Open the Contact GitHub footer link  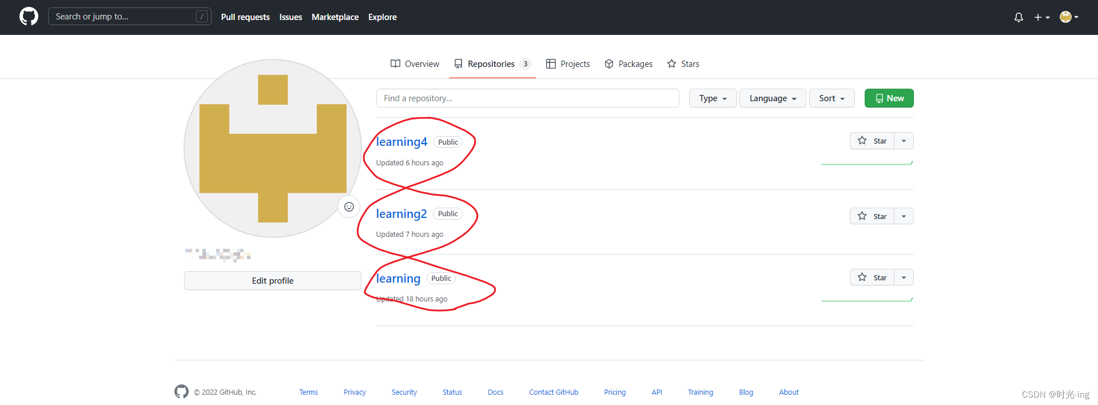point(554,392)
